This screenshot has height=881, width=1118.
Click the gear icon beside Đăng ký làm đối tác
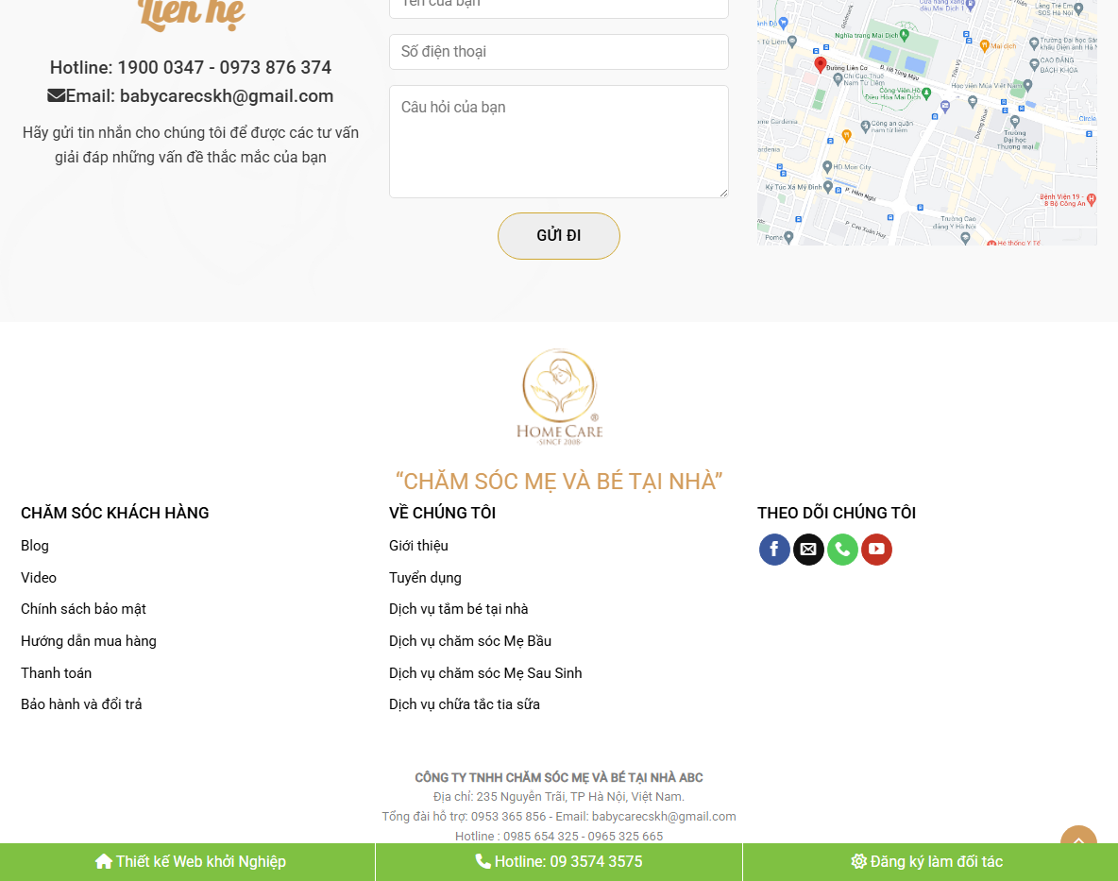pyautogui.click(x=858, y=861)
